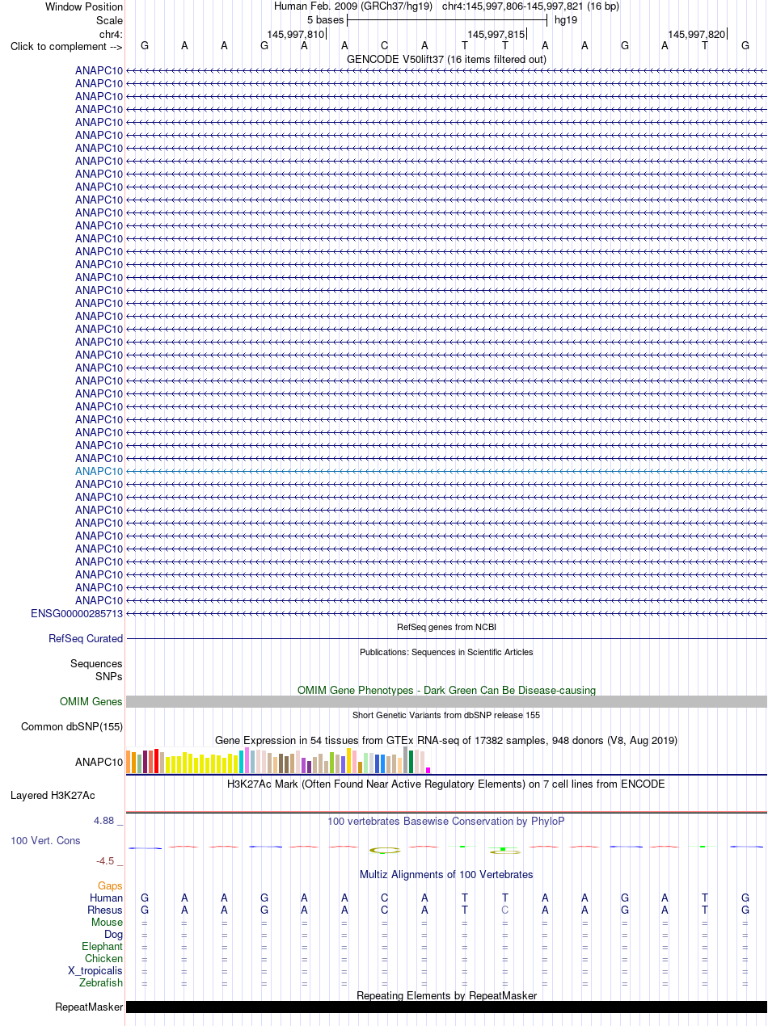Image resolution: width=768 pixels, height=1026 pixels.
Task: Click the 'SNPs' track label
Action: click(x=109, y=676)
